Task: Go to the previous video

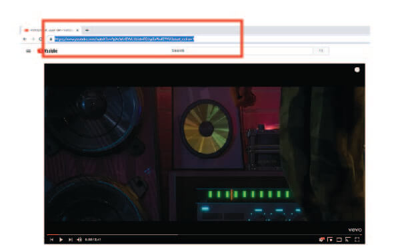Action: tap(51, 240)
